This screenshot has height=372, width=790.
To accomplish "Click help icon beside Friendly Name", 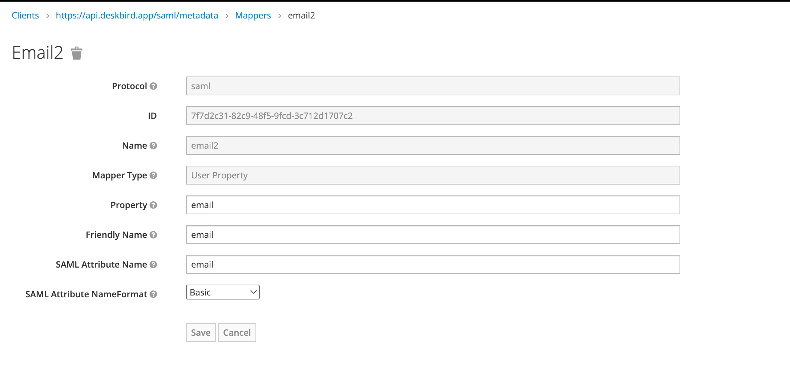I will tap(153, 235).
